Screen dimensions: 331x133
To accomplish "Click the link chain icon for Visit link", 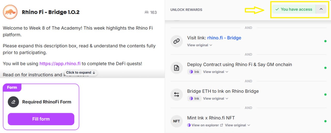I will click(x=177, y=41).
